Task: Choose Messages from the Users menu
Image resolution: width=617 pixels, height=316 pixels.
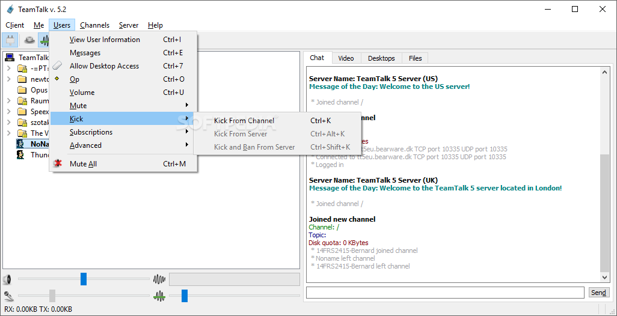Action: click(x=123, y=53)
